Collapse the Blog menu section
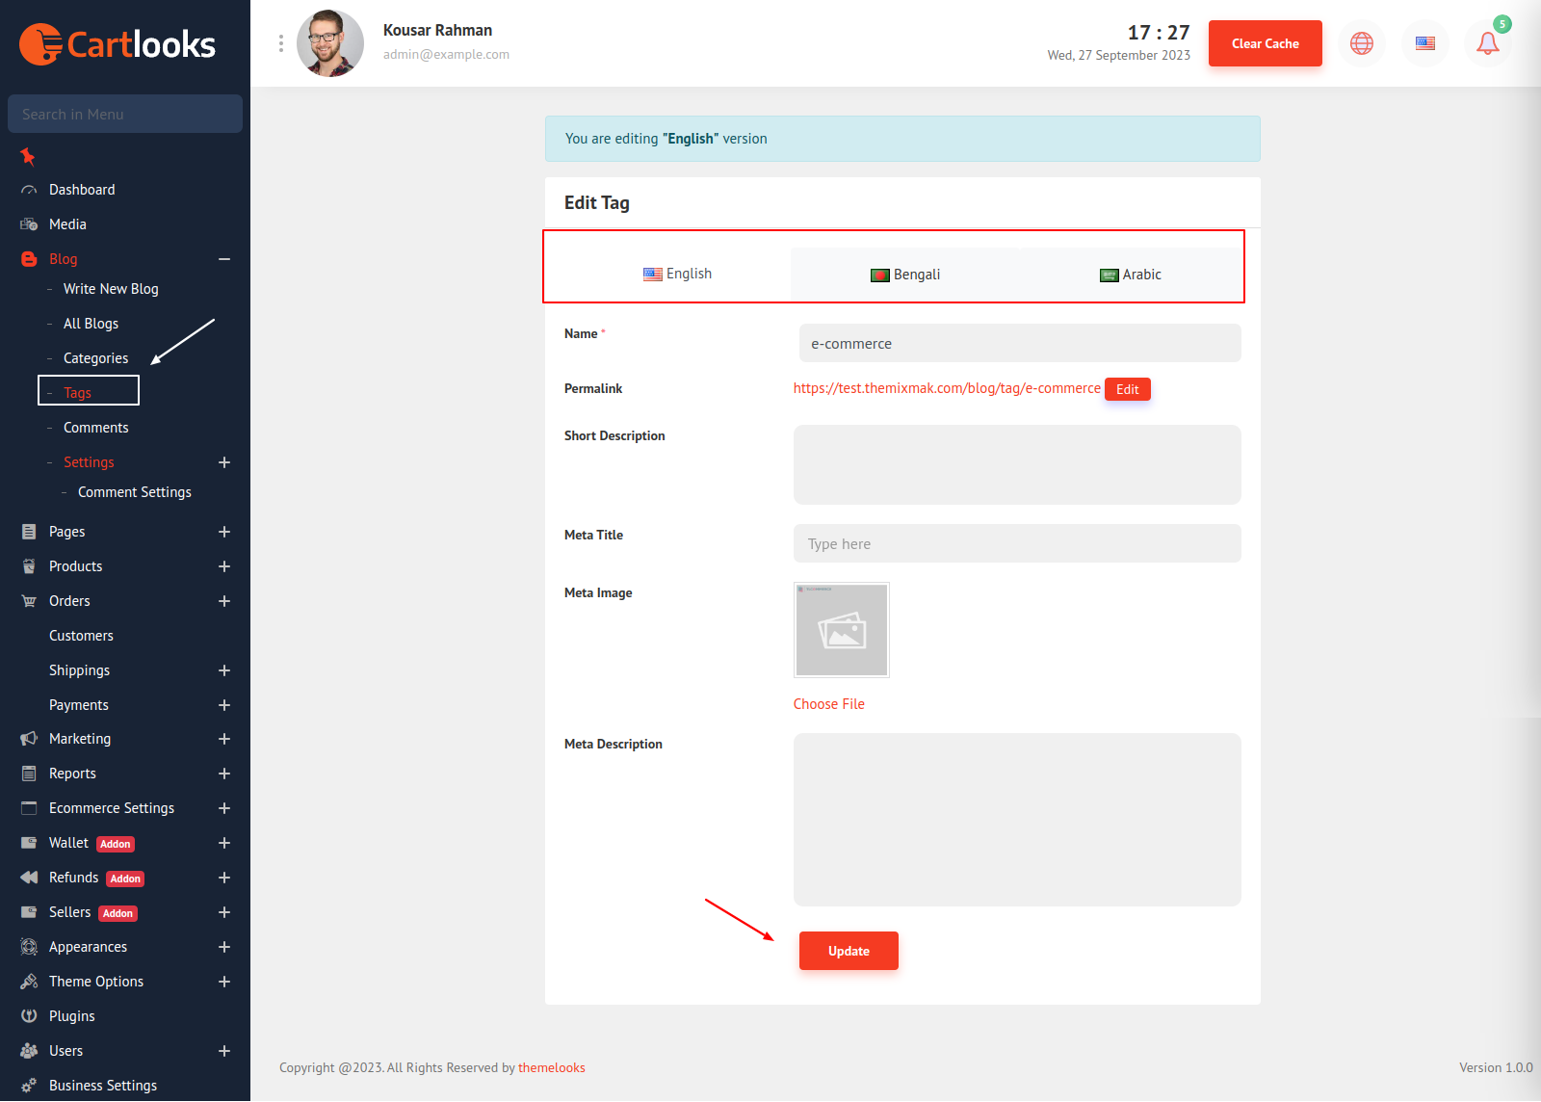Viewport: 1541px width, 1102px height. tap(224, 259)
